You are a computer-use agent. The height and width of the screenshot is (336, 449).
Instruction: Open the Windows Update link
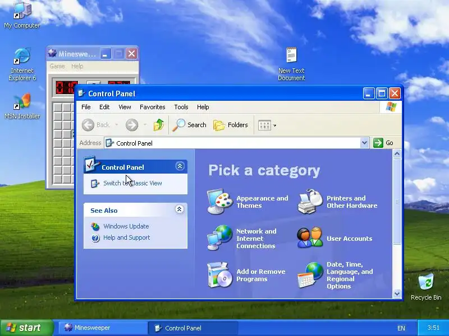[126, 226]
